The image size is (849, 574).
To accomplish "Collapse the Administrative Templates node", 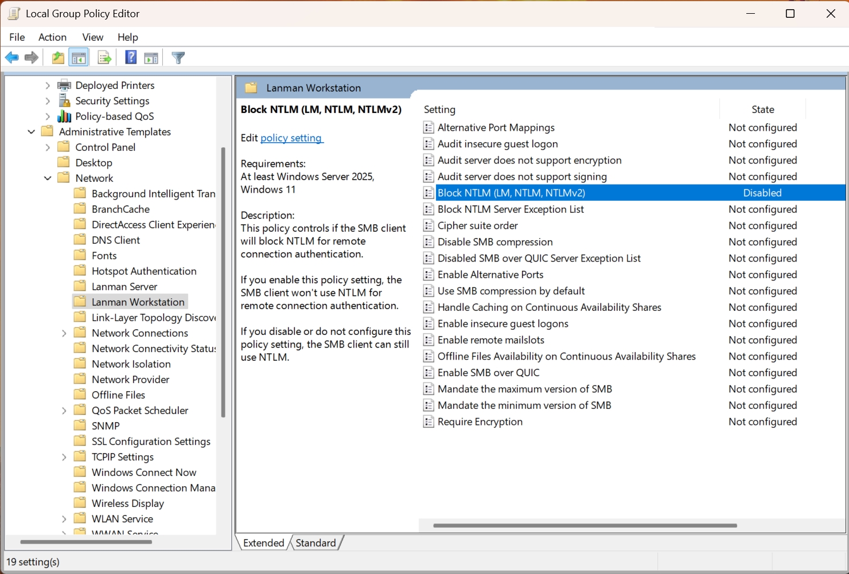I will pos(32,132).
